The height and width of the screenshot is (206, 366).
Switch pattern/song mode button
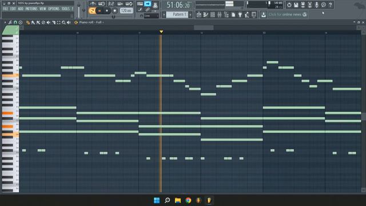point(92,10)
